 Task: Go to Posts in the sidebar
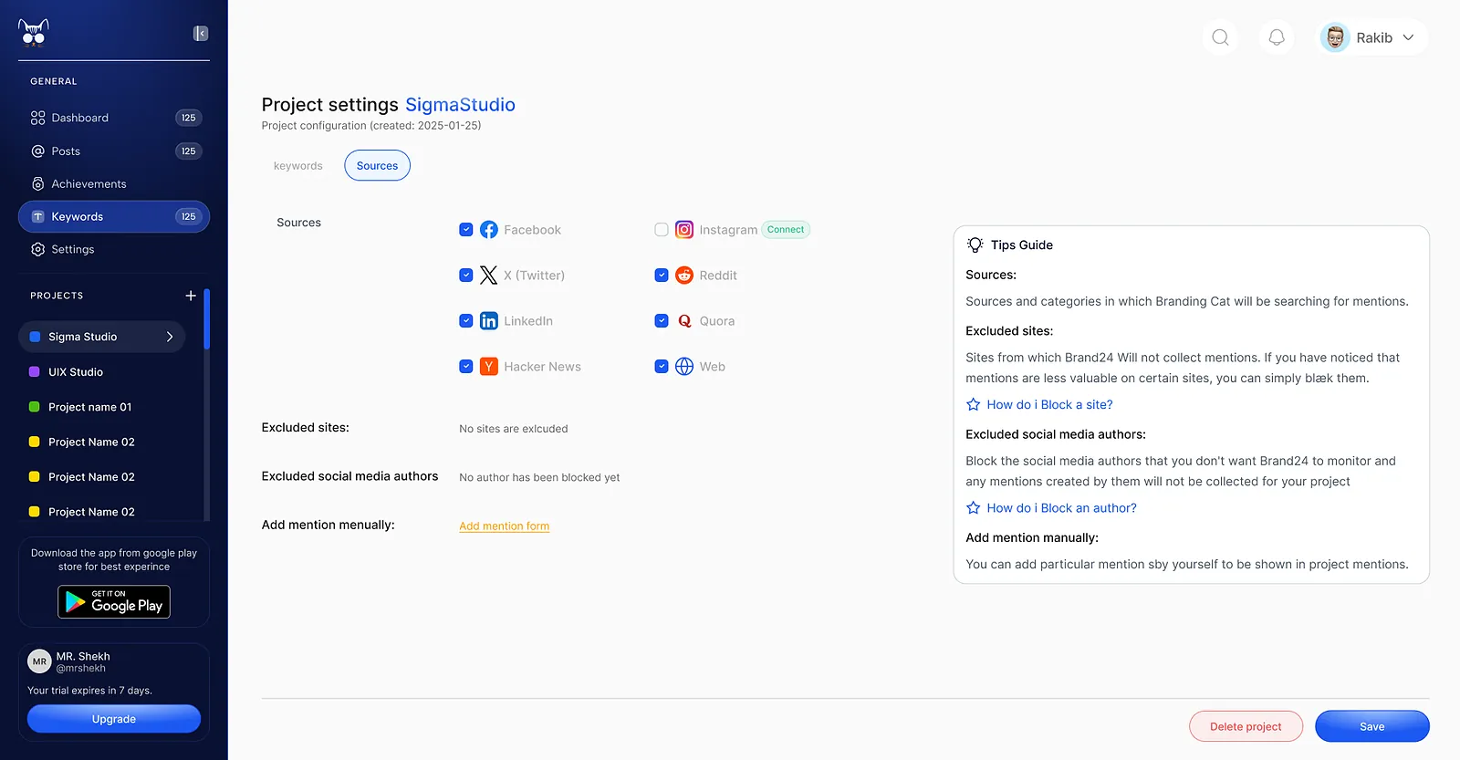click(x=114, y=151)
